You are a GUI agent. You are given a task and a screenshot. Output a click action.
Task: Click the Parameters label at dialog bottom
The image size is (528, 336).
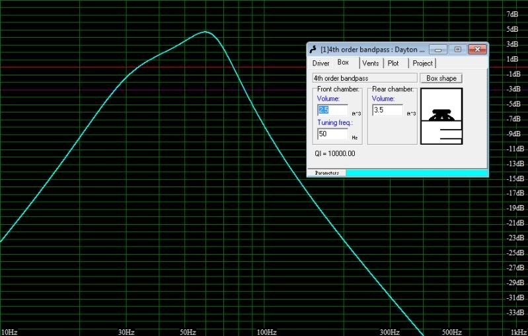click(327, 173)
